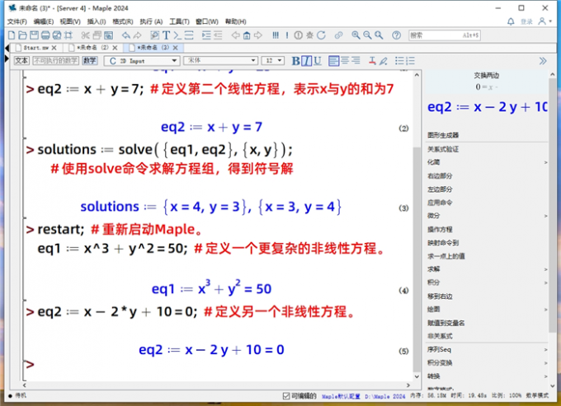Click the 搜索 search field
Viewport: 561px width, 406px height.
coord(445,35)
